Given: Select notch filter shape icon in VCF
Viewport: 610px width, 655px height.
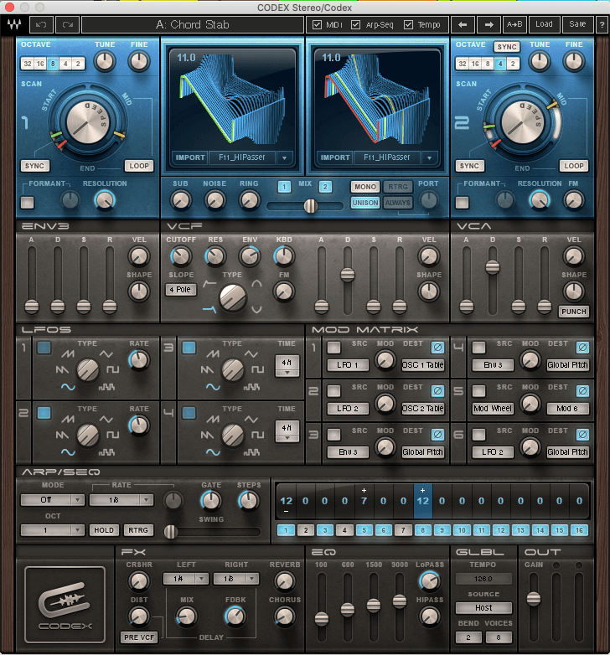Looking at the screenshot, I should click(x=256, y=310).
